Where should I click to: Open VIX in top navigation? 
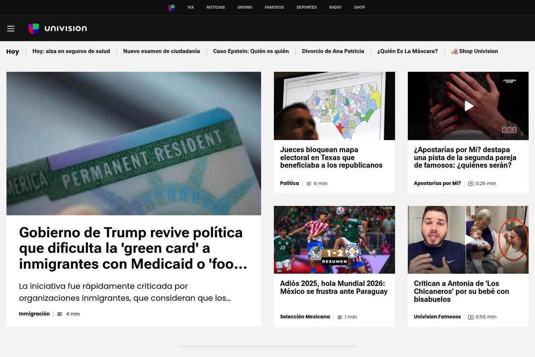[191, 7]
